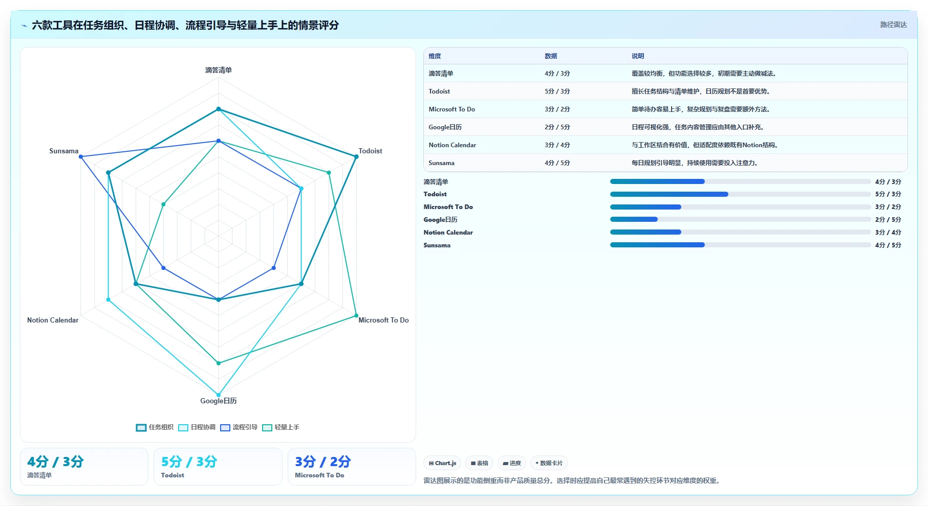Viewport: 928px width, 506px height.
Task: Hide the 轻量上手 series via the legend
Action: point(280,427)
